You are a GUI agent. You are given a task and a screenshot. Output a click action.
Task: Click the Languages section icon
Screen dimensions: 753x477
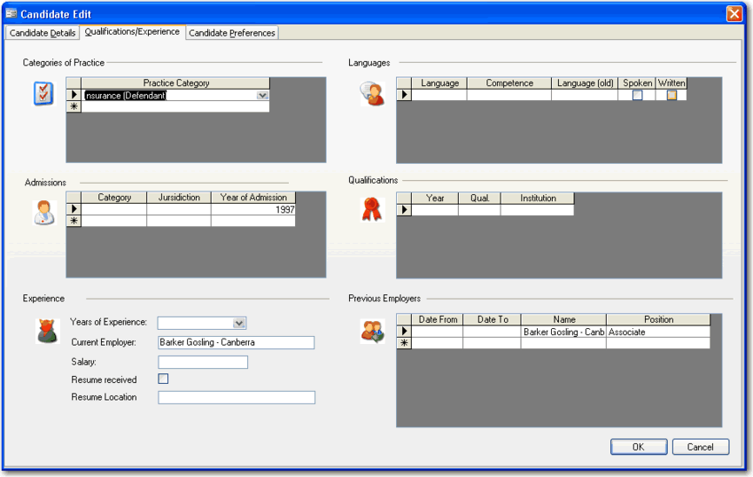click(x=371, y=94)
